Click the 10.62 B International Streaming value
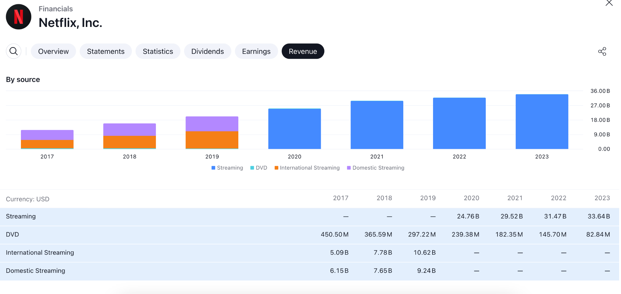 (x=425, y=253)
